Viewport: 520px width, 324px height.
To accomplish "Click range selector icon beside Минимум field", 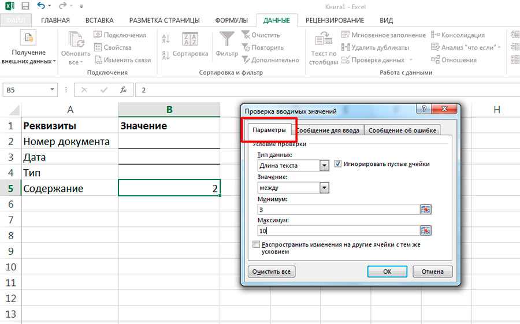I will 426,210.
